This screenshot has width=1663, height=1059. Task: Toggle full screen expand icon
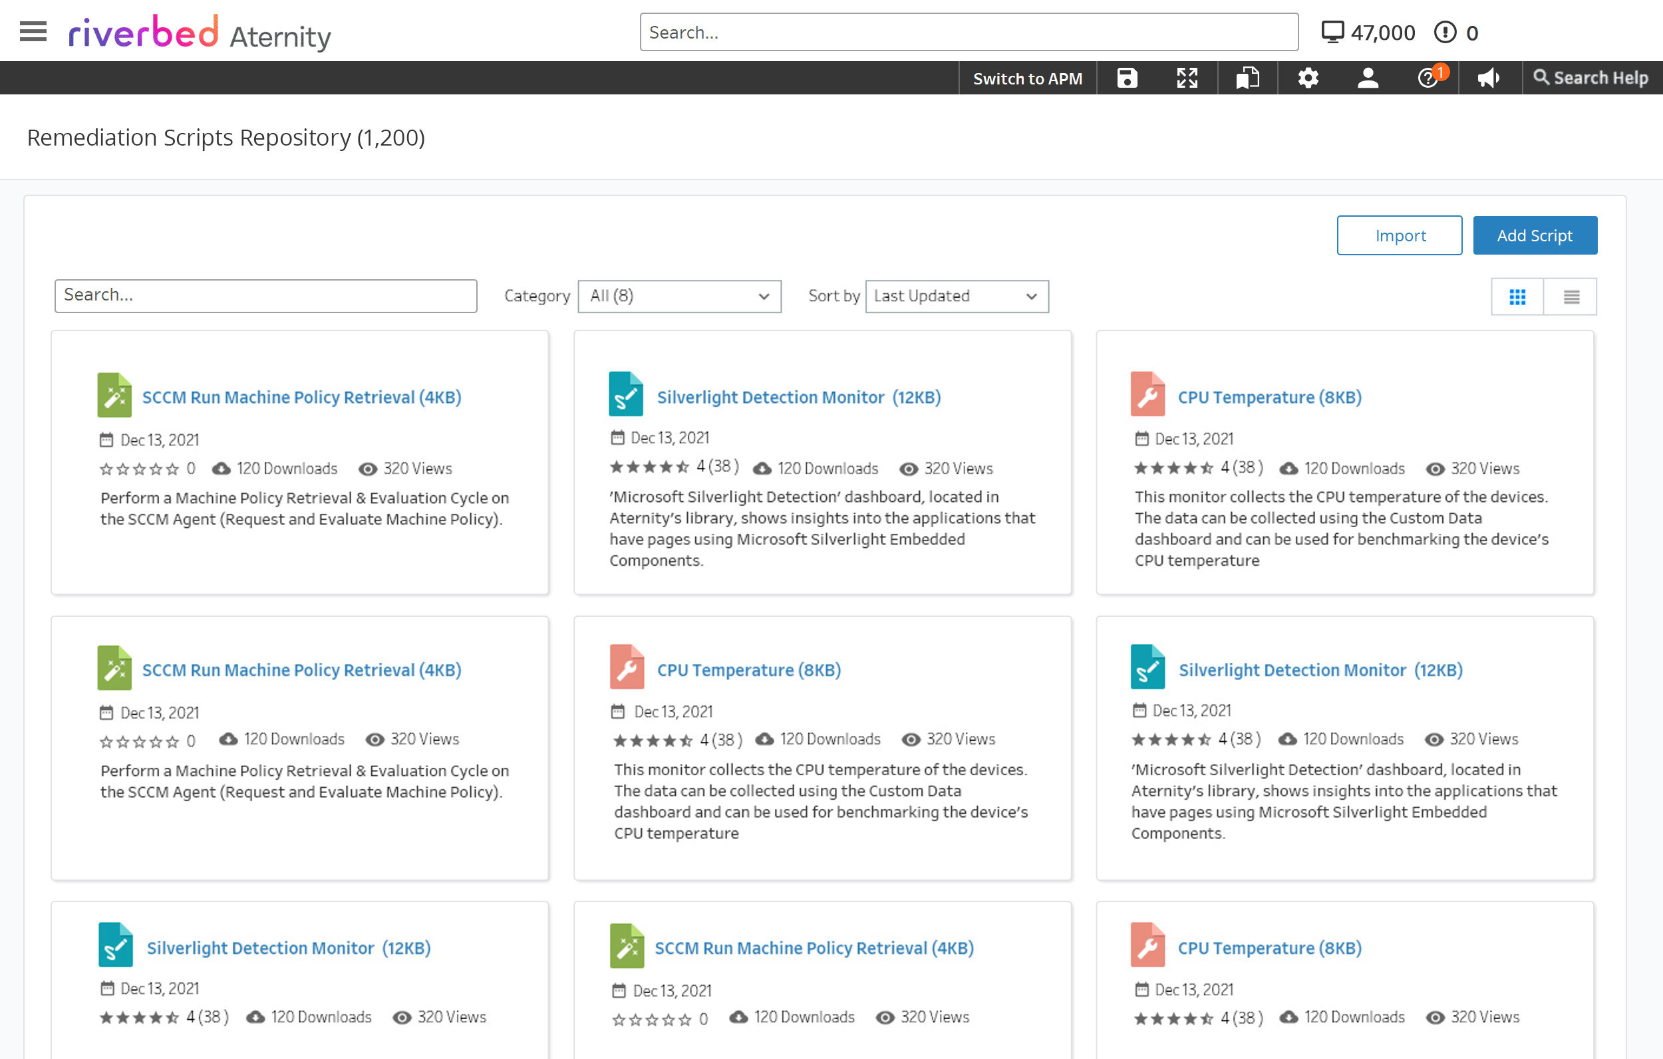1187,78
